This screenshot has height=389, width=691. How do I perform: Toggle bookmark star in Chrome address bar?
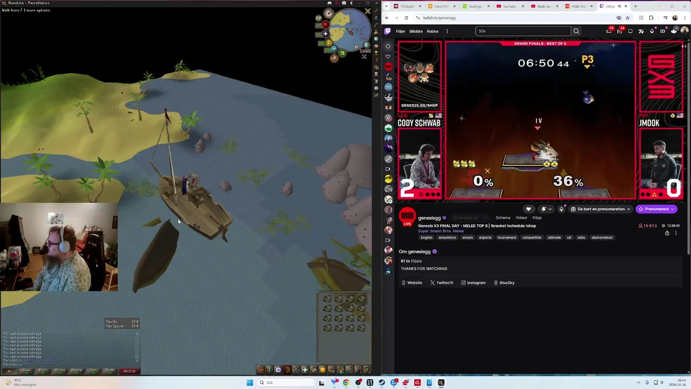coord(627,18)
